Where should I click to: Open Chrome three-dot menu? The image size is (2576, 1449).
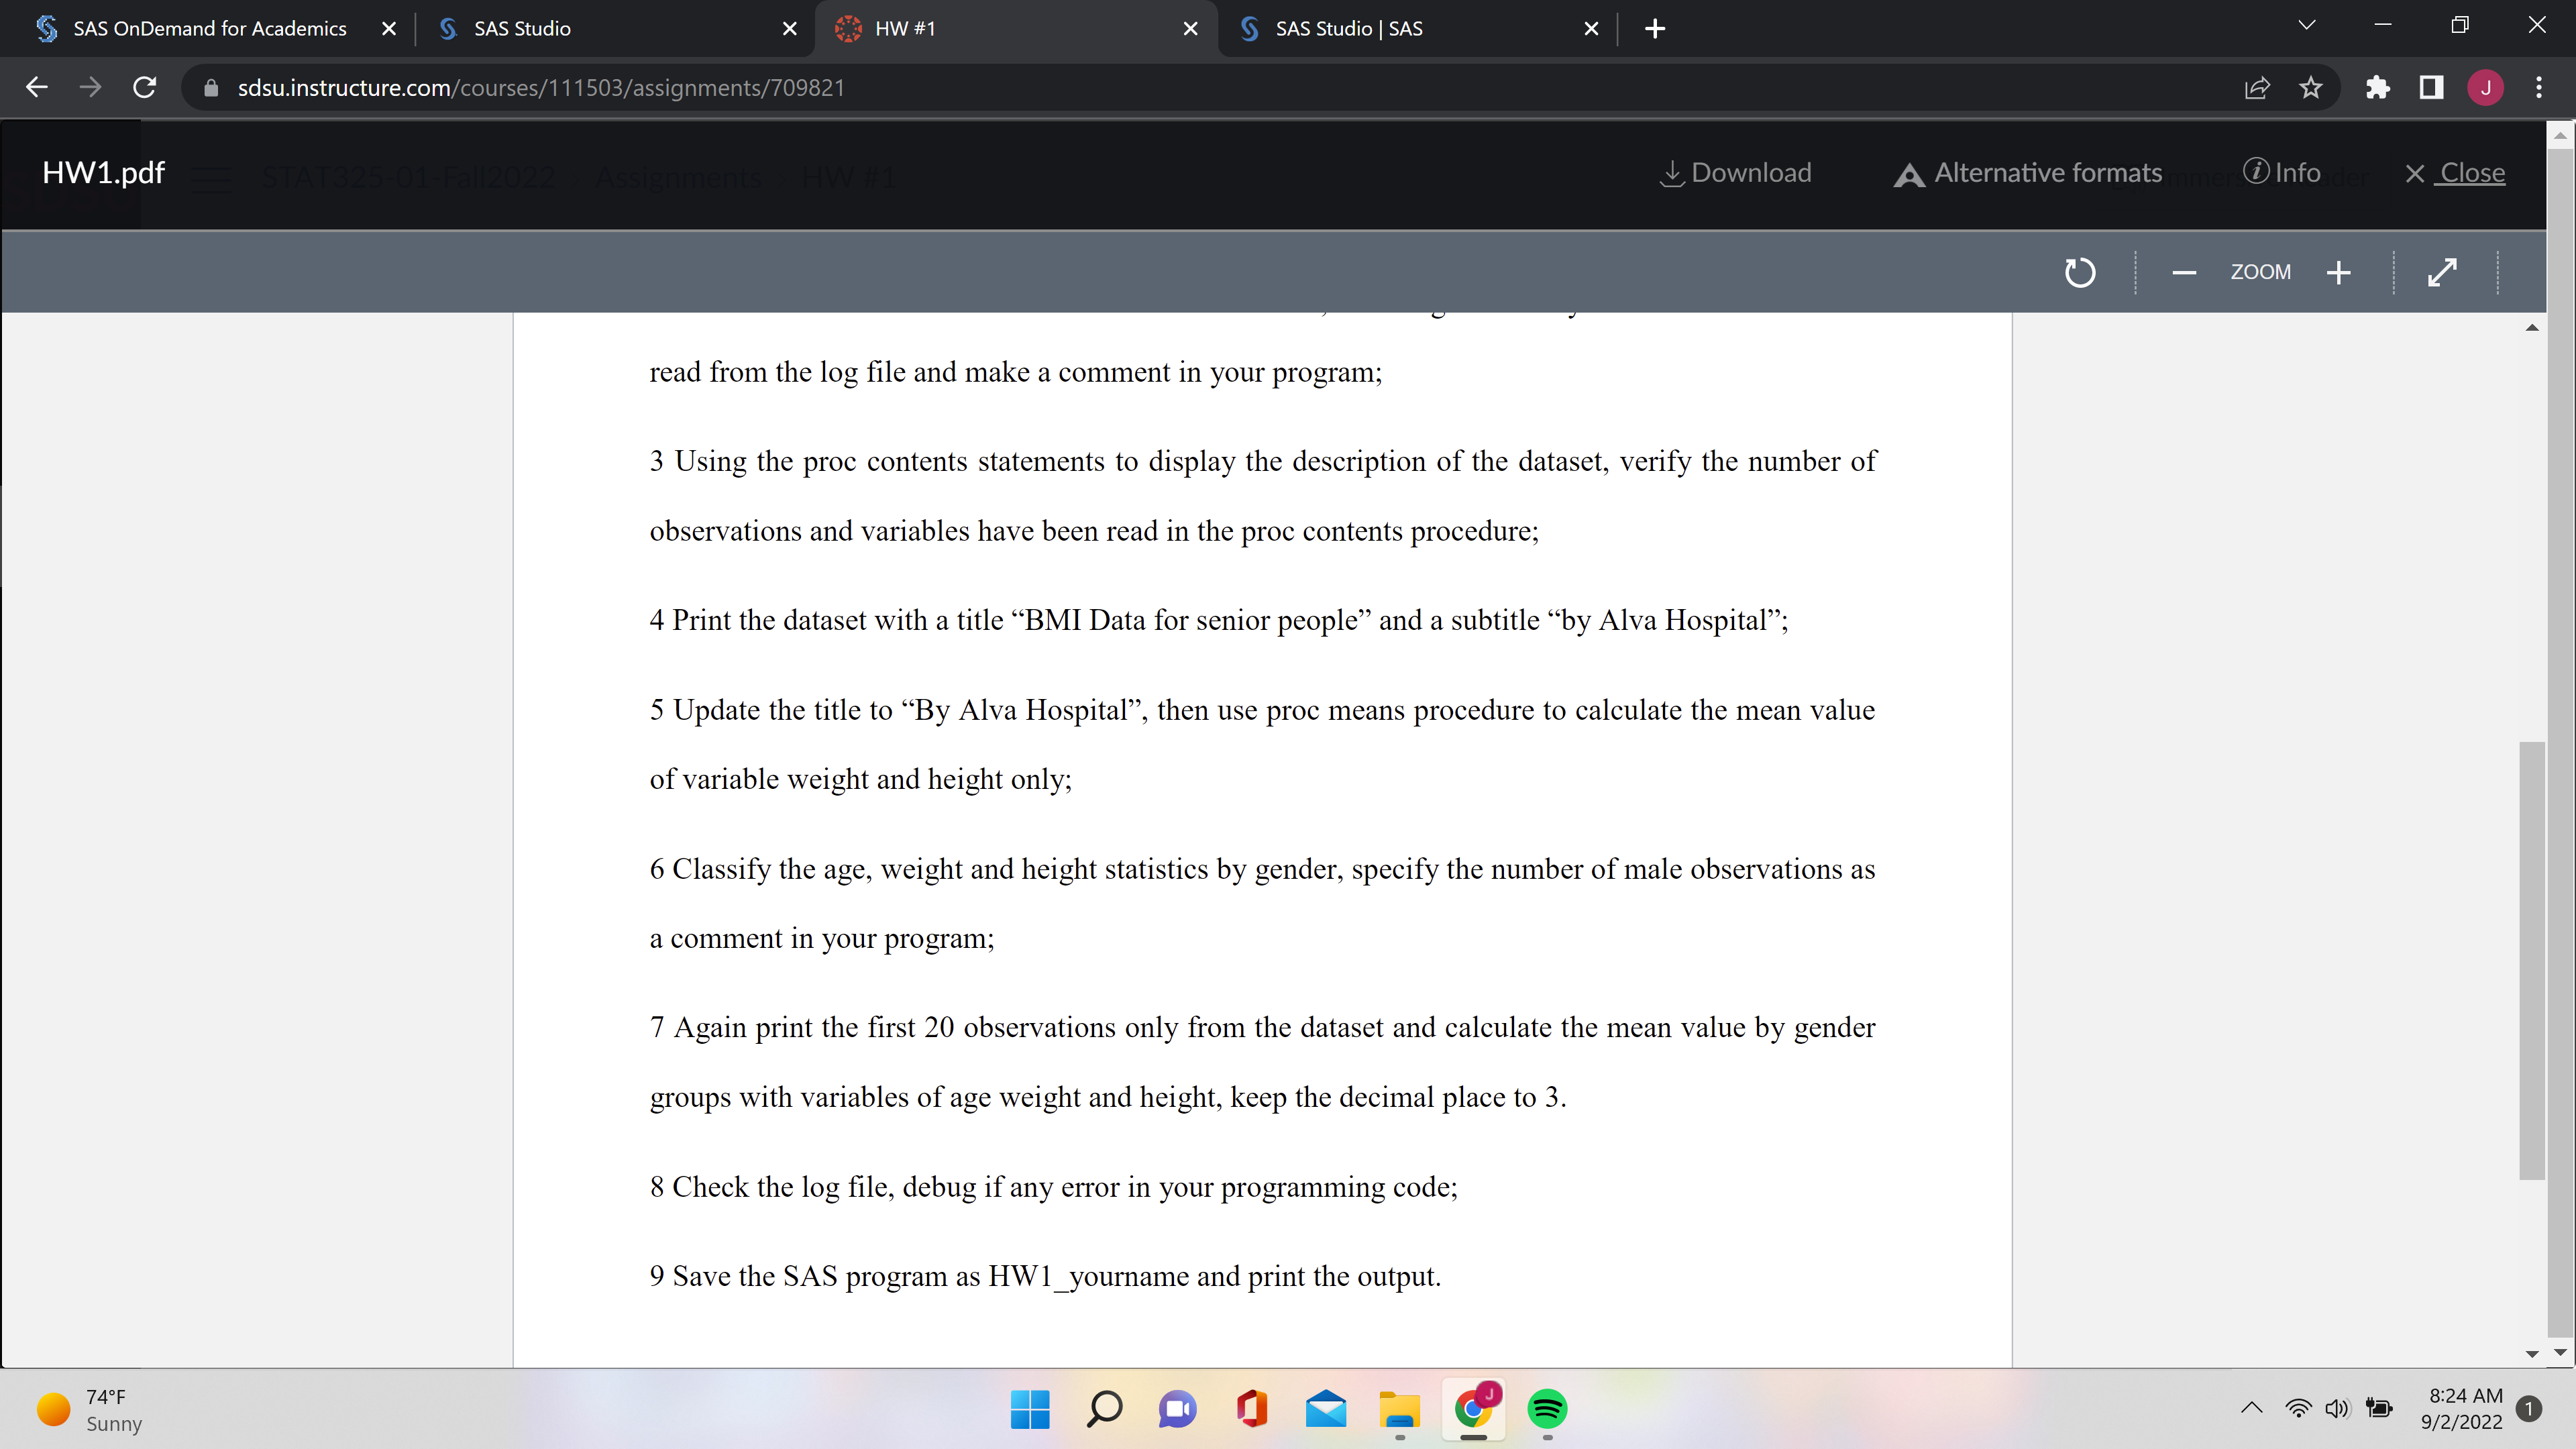[x=2538, y=88]
